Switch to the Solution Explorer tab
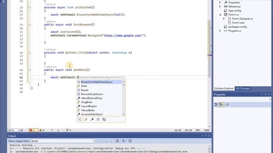 tap(224, 88)
